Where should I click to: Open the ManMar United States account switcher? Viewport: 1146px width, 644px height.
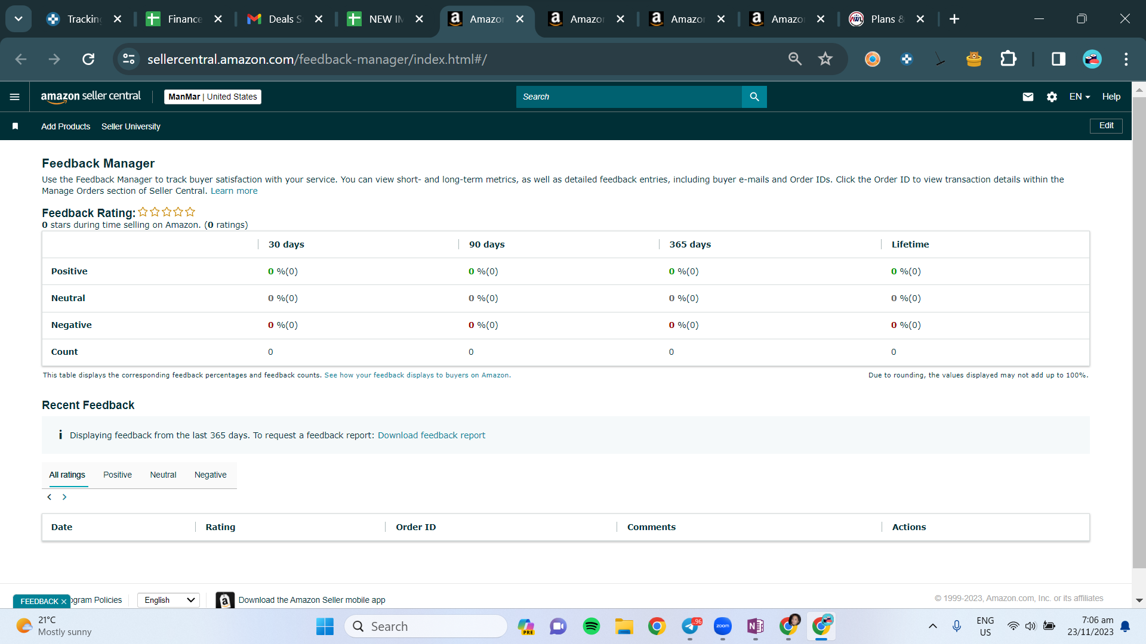click(212, 97)
